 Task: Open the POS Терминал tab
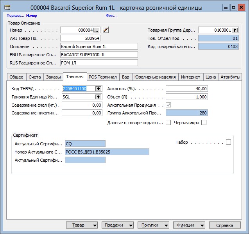103,77
